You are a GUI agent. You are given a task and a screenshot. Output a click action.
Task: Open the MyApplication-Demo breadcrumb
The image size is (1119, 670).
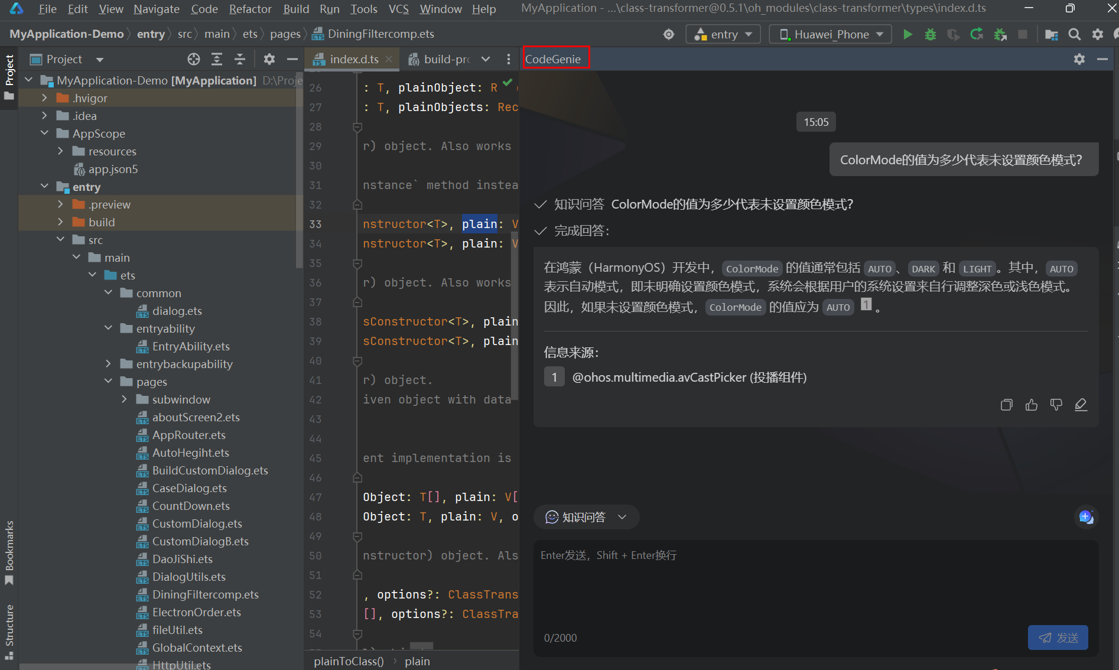point(66,34)
